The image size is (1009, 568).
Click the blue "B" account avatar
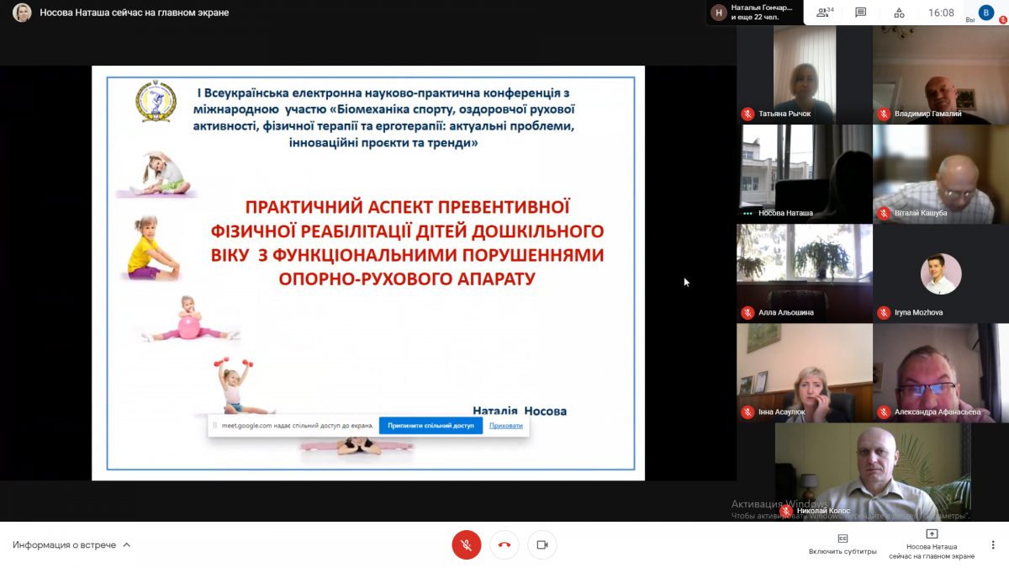pyautogui.click(x=986, y=13)
